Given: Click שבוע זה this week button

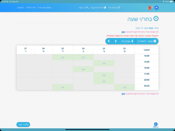Looking at the screenshot, I should pyautogui.click(x=127, y=41).
